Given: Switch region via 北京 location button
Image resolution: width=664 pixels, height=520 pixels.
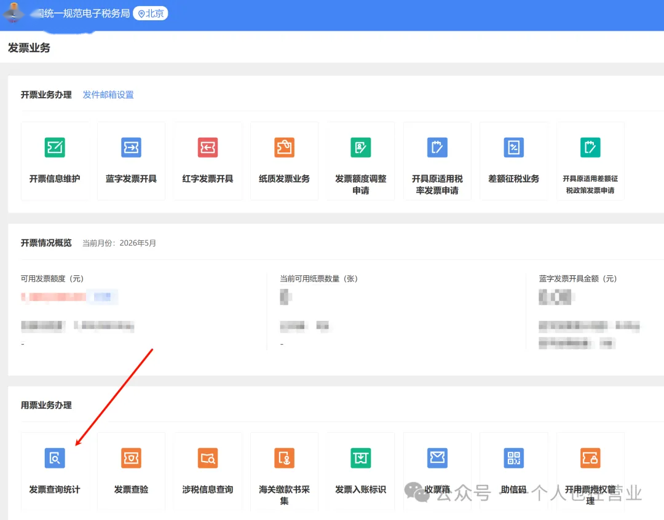Looking at the screenshot, I should (x=151, y=14).
